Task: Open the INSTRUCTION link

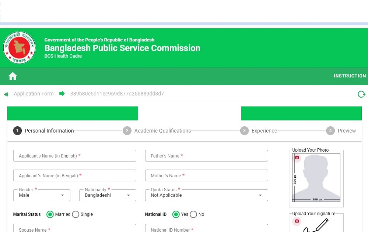Action: pyautogui.click(x=350, y=76)
